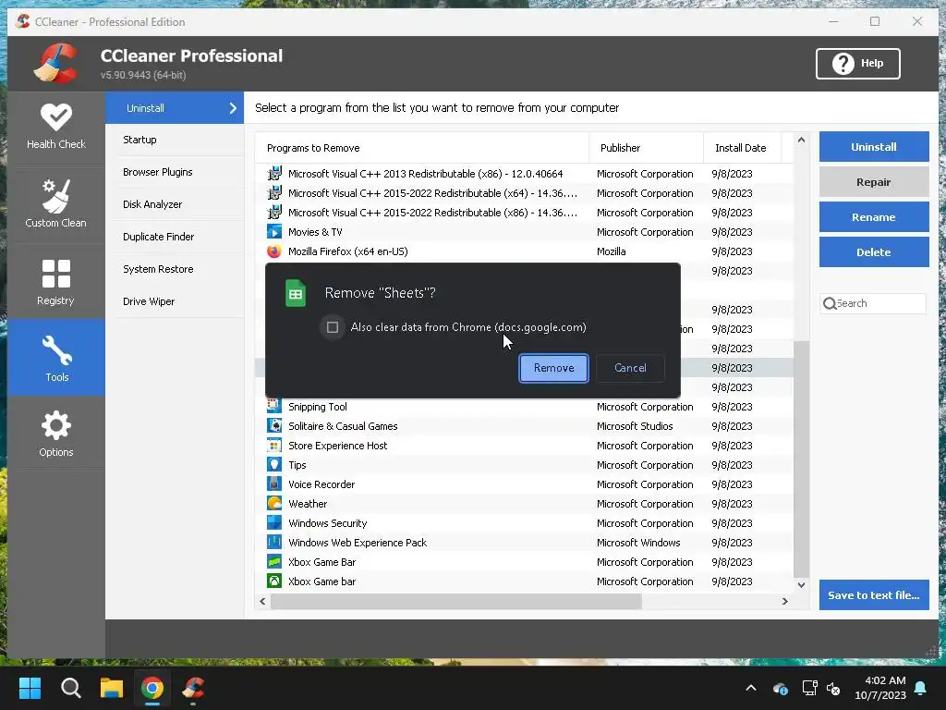
Task: Click the Google Sheets icon in dialog
Action: tap(295, 293)
